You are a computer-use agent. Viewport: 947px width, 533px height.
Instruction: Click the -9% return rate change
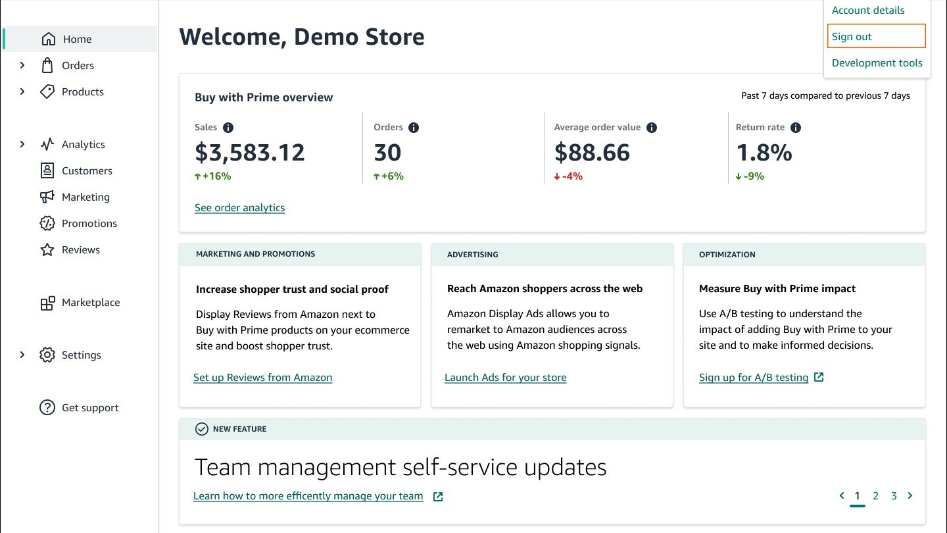coord(750,176)
